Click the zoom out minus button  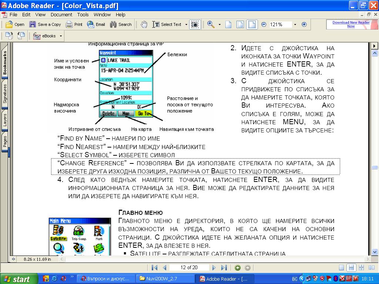[264, 24]
